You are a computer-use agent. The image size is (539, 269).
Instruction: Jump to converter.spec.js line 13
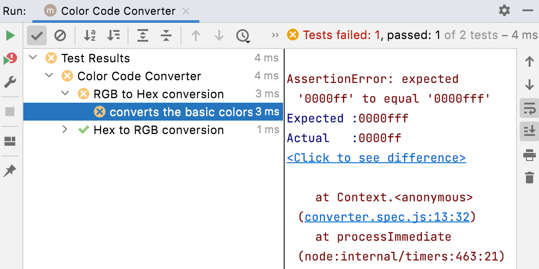388,217
